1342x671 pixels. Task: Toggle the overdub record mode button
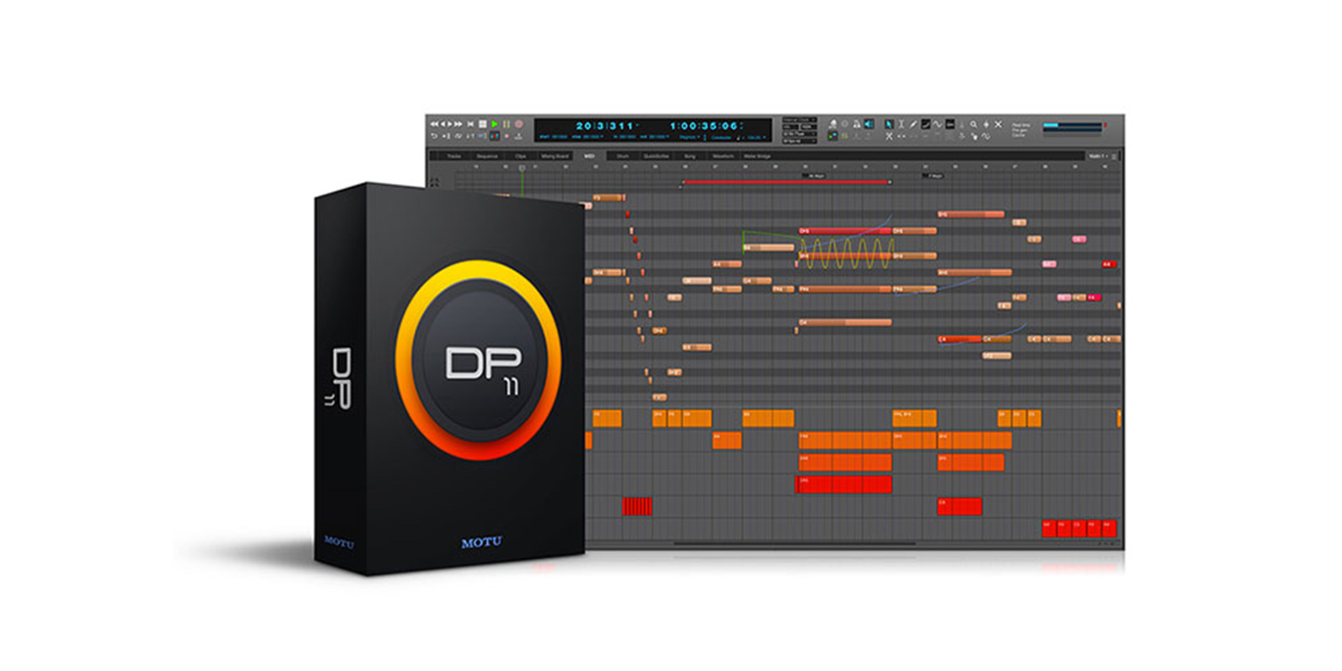tap(494, 136)
